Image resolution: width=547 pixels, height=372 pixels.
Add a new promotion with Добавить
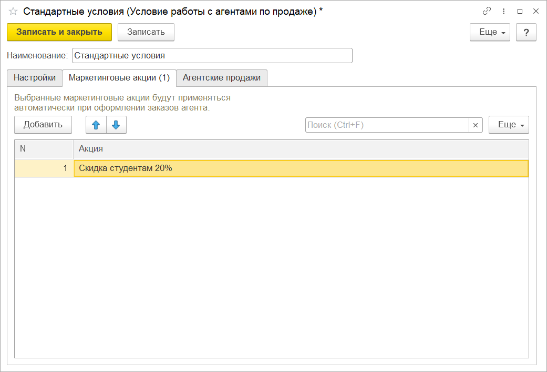point(43,125)
